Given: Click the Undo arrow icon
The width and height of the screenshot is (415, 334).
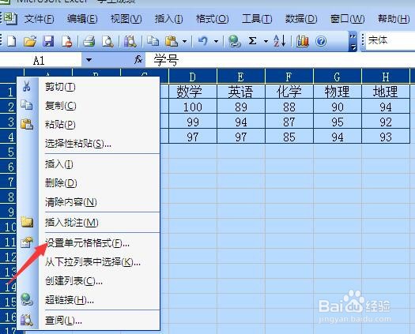Looking at the screenshot, I should [203, 41].
